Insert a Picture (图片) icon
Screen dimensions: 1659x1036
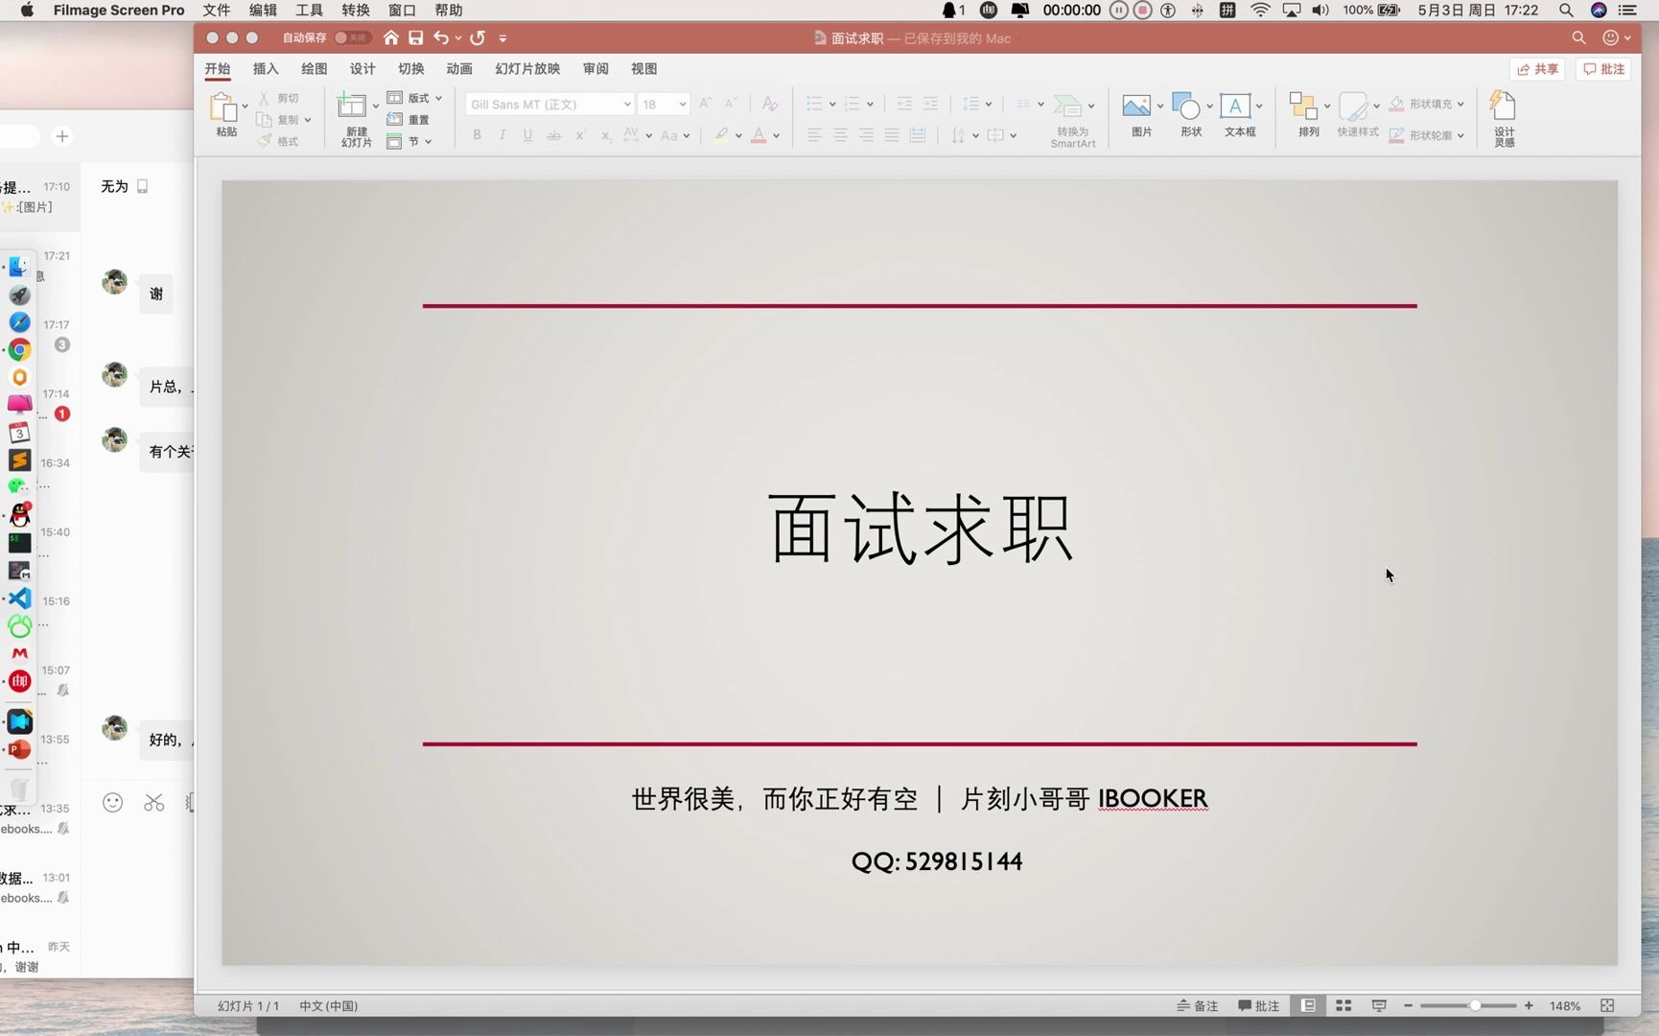1136,106
